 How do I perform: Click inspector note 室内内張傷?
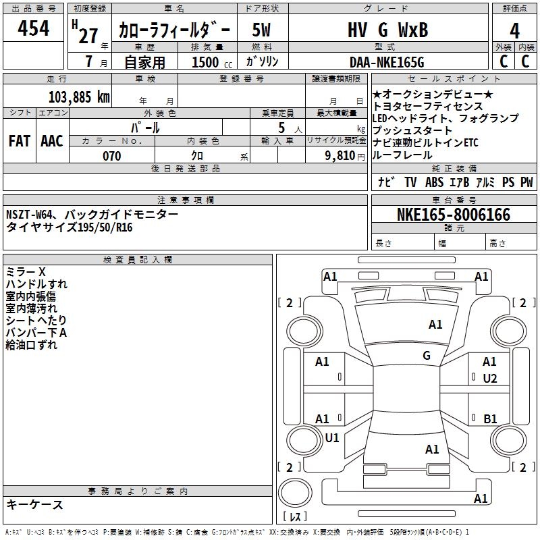click(x=30, y=296)
